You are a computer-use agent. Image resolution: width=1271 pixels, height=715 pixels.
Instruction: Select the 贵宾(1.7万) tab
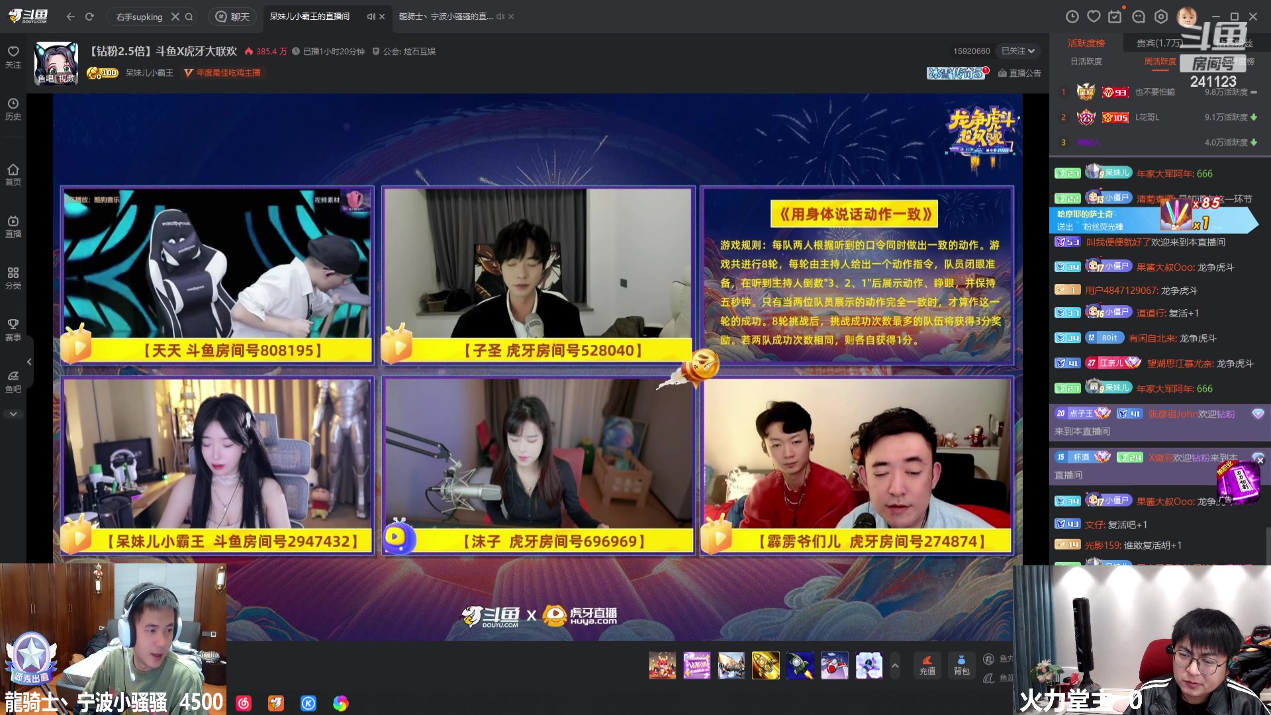[x=1158, y=43]
